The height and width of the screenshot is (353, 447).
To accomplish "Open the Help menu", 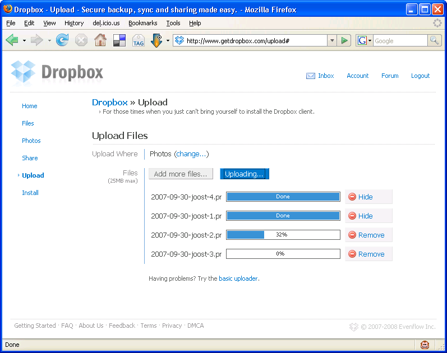I will coord(195,23).
